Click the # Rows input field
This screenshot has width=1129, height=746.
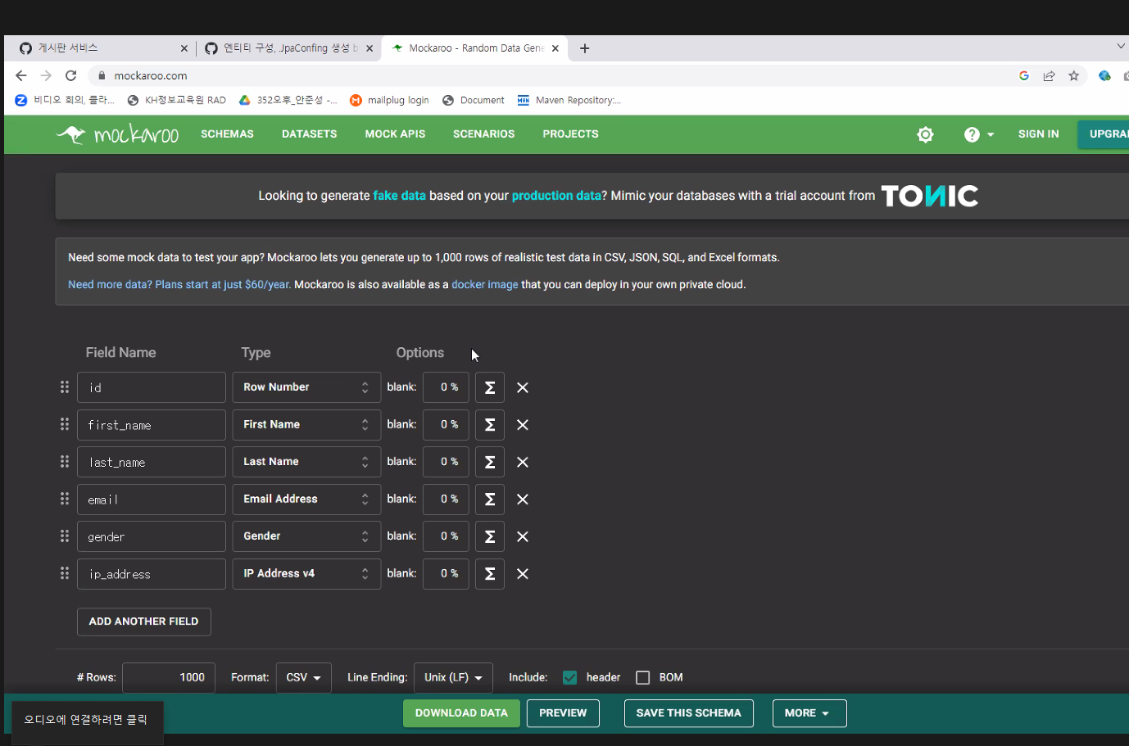169,677
